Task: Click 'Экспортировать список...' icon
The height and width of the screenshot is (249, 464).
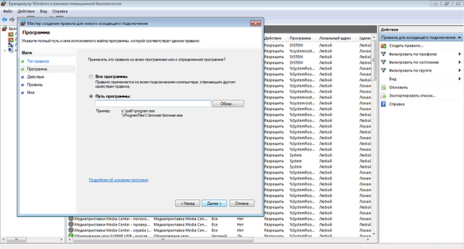Action: (x=384, y=96)
